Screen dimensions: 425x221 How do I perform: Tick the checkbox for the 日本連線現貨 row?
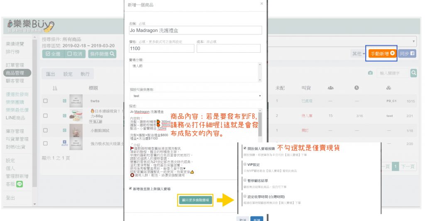click(x=45, y=116)
